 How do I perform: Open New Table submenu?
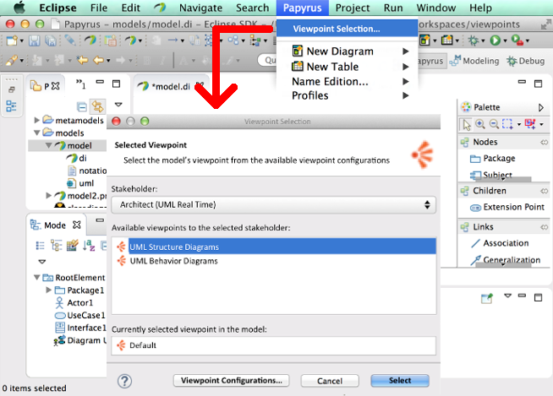350,67
